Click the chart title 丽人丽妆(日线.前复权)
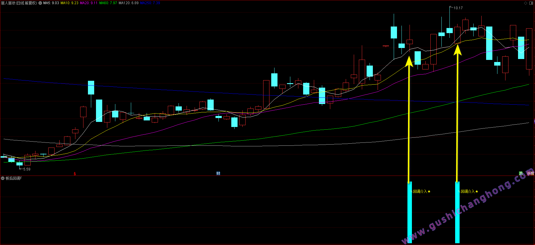The height and width of the screenshot is (245, 535). coord(19,3)
